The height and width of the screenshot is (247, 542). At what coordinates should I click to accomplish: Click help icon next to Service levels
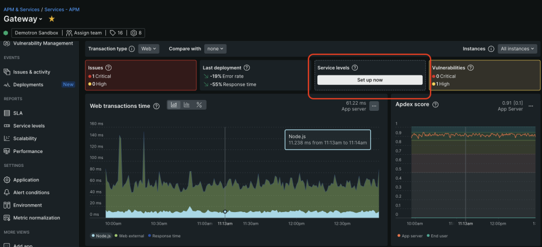355,68
